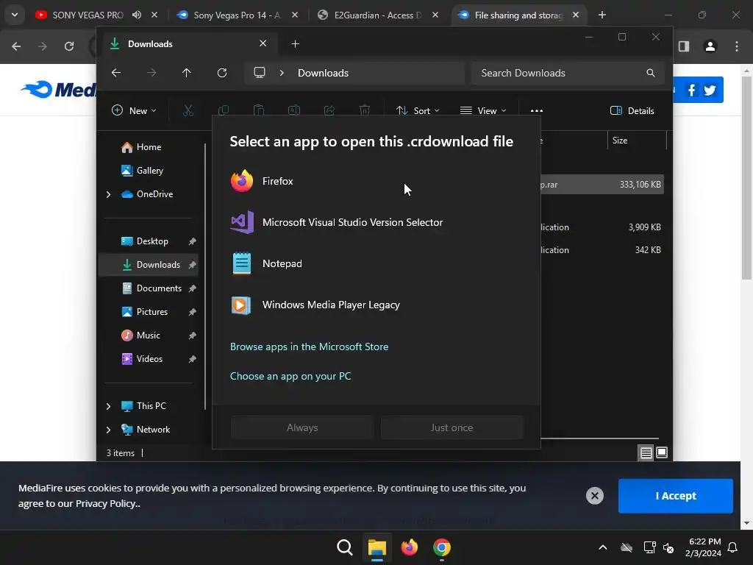
Task: Open Chrome profile icon
Action: pyautogui.click(x=710, y=46)
